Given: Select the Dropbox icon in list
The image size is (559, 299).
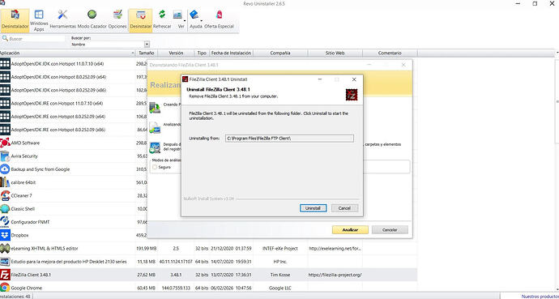Looking at the screenshot, I should [5, 235].
